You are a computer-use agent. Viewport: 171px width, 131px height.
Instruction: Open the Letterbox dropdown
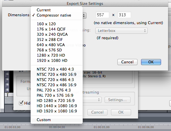[121, 31]
